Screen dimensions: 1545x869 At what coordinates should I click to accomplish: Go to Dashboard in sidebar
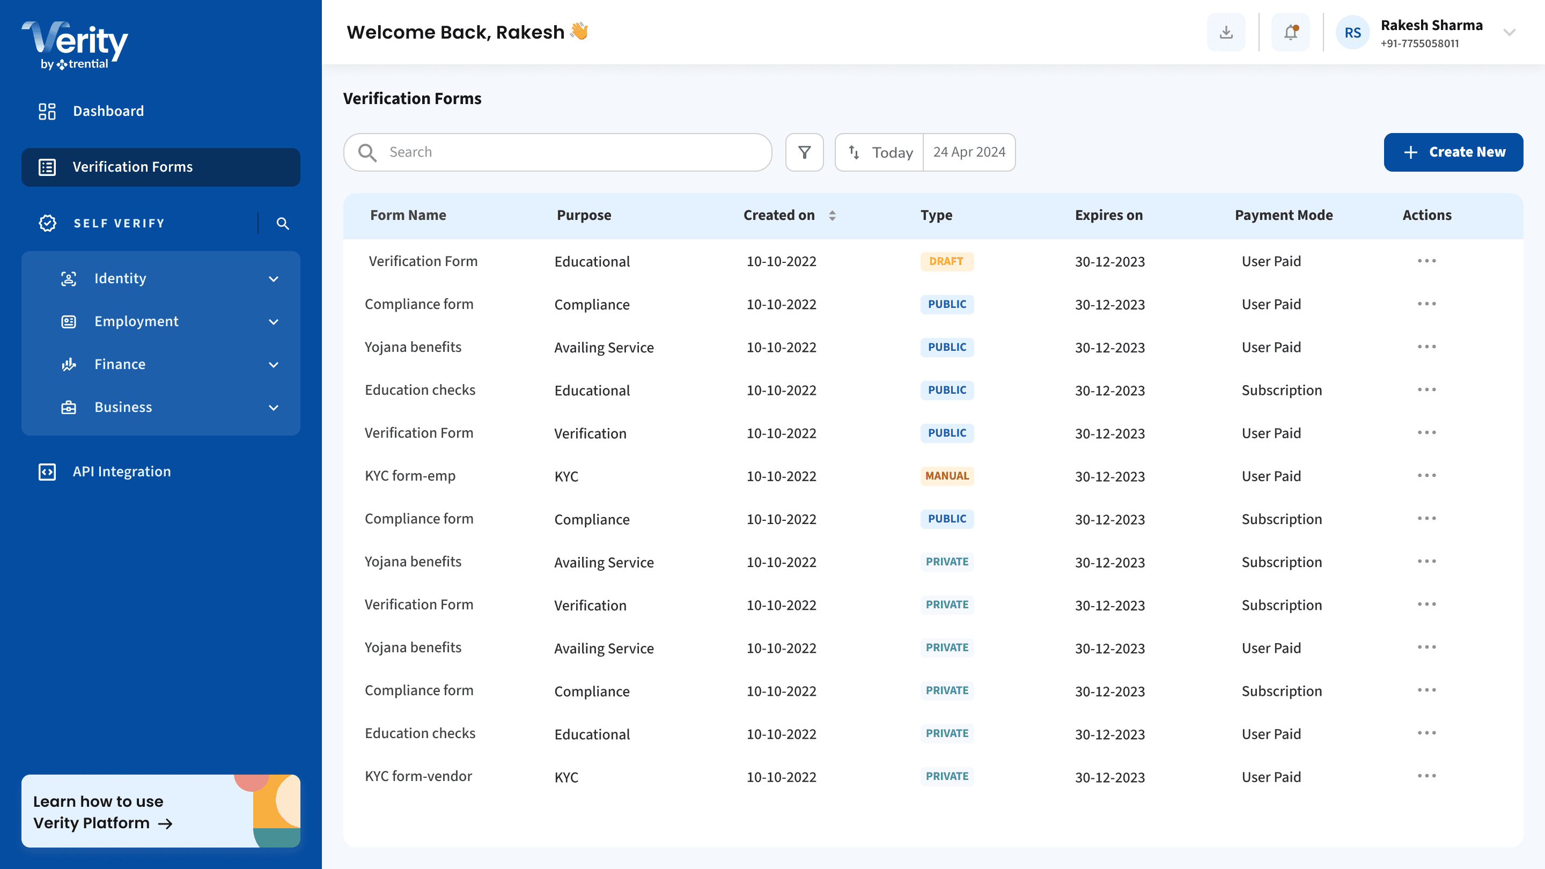point(108,111)
